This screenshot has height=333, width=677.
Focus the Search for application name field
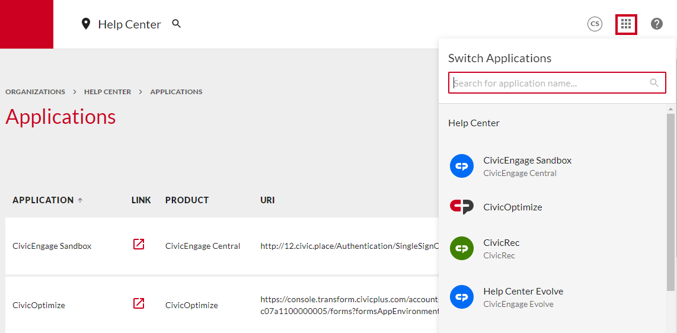pyautogui.click(x=557, y=83)
